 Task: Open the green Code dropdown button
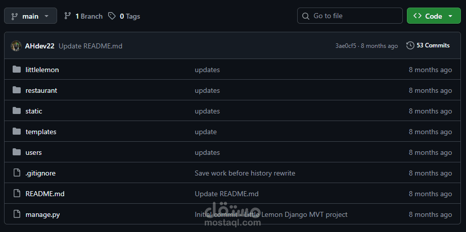click(434, 16)
